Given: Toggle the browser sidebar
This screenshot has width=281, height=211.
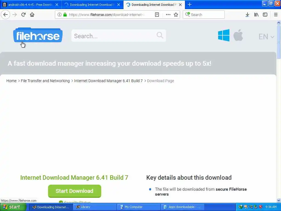Looking at the screenshot, I should [x=265, y=15].
